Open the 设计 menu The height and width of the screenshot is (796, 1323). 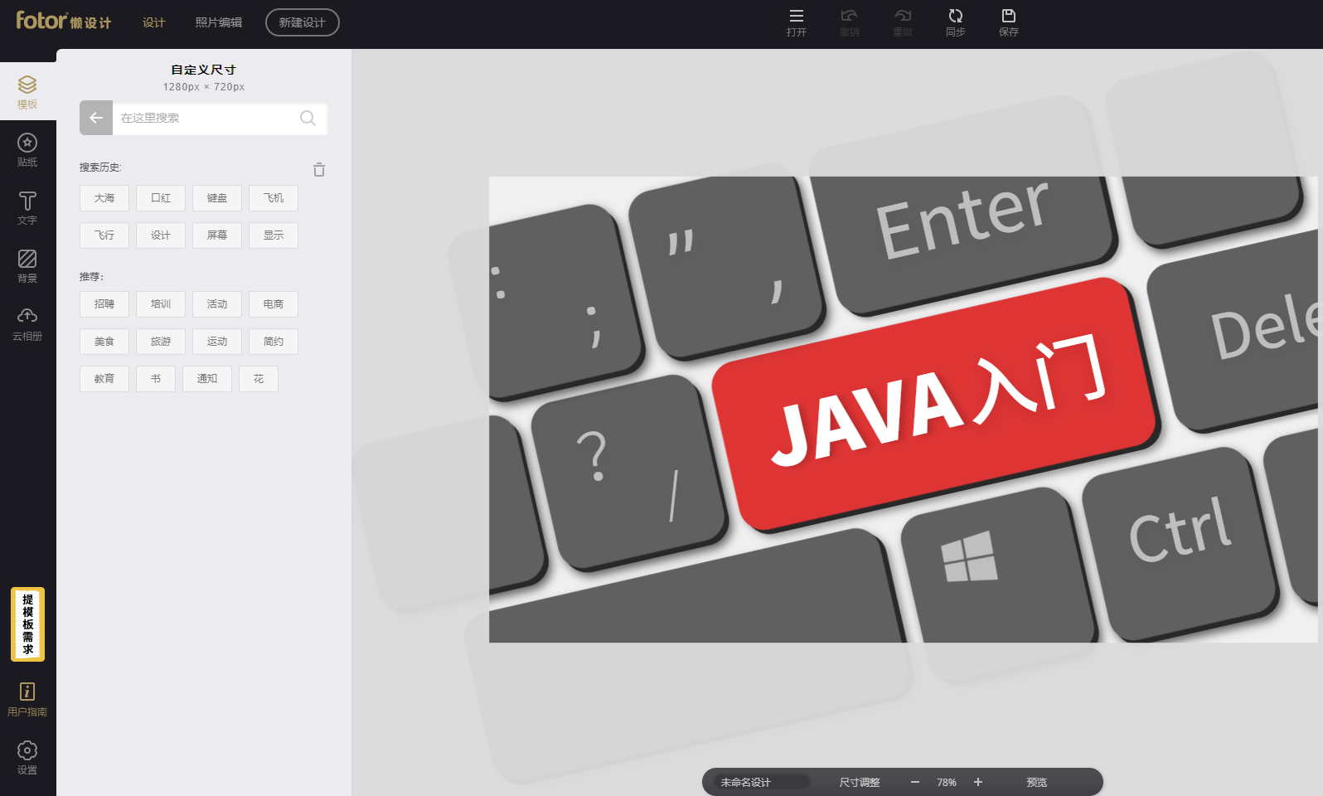tap(154, 22)
